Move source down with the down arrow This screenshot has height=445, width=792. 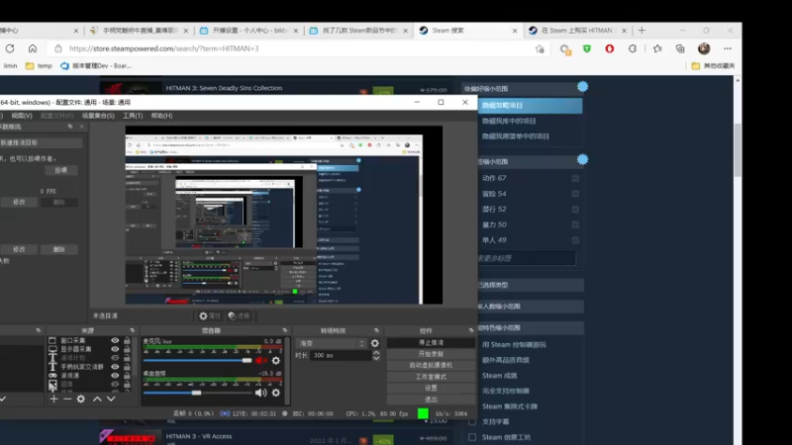coord(111,399)
